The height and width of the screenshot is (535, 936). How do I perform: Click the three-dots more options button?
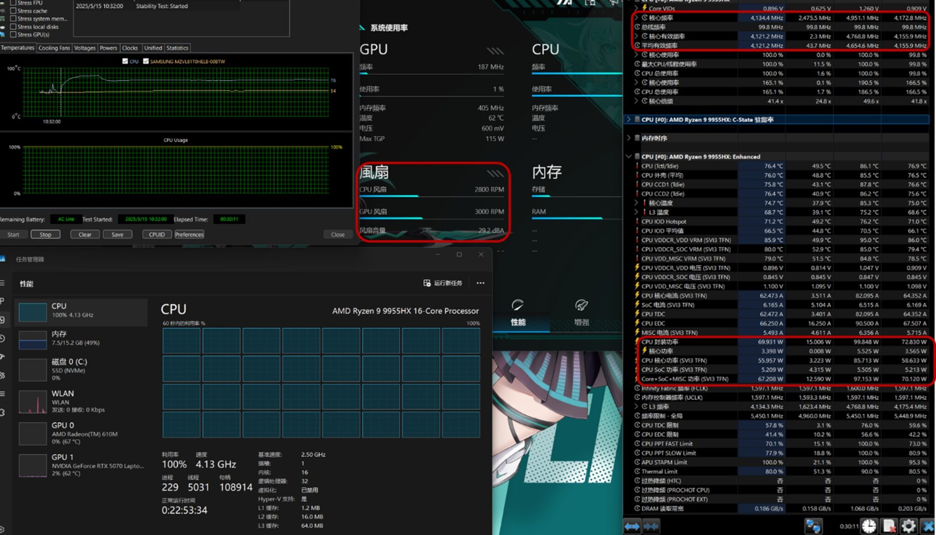click(x=480, y=283)
